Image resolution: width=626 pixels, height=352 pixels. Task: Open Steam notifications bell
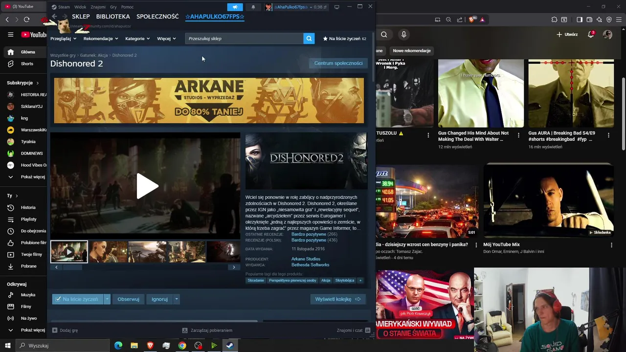(253, 7)
